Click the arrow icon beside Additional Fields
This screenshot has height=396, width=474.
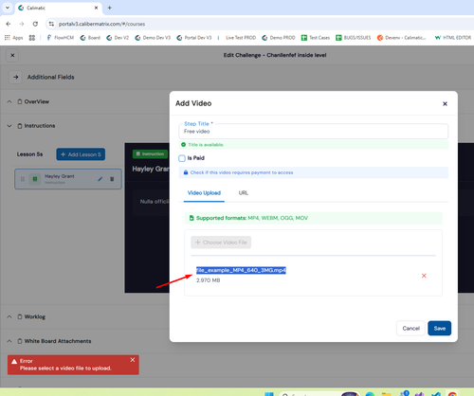[16, 77]
